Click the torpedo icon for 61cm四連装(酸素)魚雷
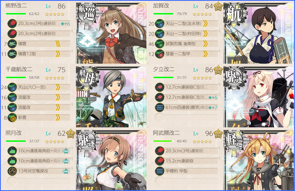The height and width of the screenshot is (191, 295). pos(160,107)
